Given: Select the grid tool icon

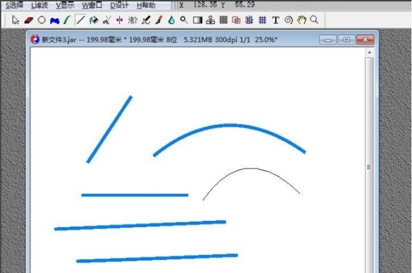Looking at the screenshot, I should pos(263,20).
